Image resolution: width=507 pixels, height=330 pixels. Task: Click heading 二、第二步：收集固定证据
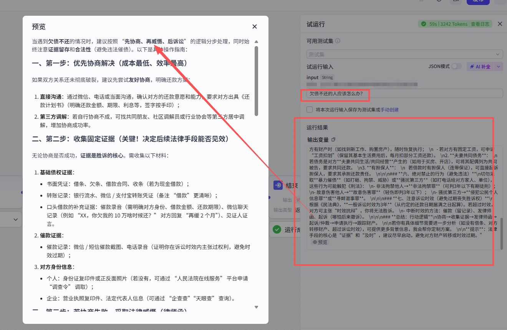[130, 139]
